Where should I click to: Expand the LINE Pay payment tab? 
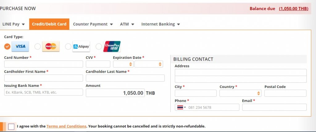pyautogui.click(x=14, y=24)
